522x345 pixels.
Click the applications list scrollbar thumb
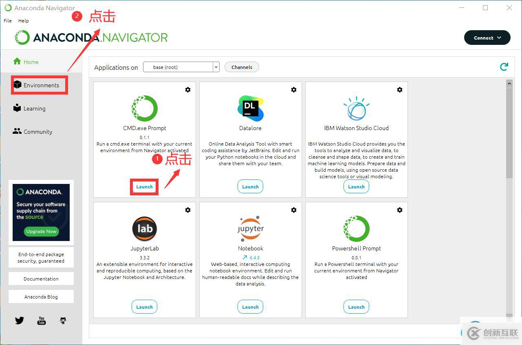(x=509, y=133)
